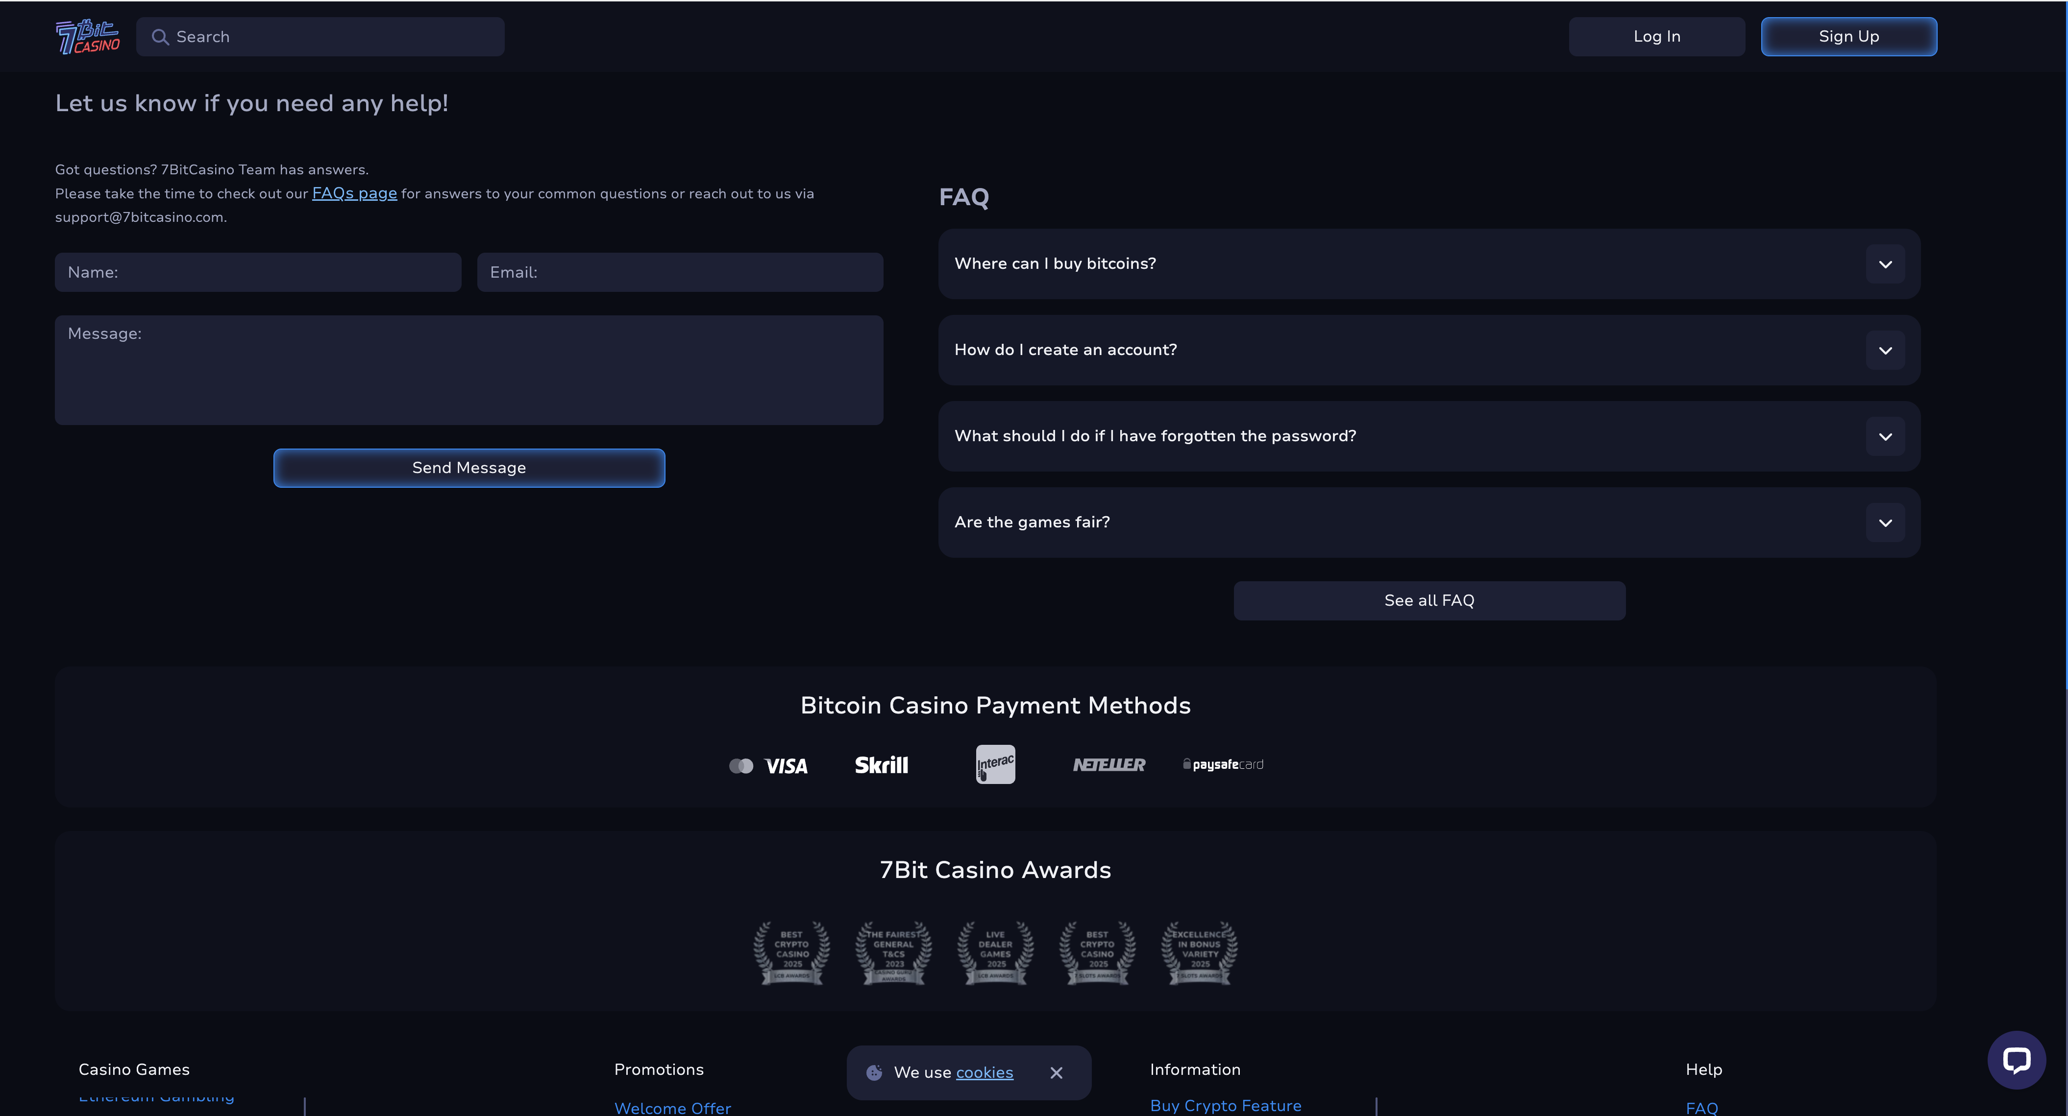Viewport: 2068px width, 1116px height.
Task: Click the 'Help' footer heading
Action: click(1703, 1069)
